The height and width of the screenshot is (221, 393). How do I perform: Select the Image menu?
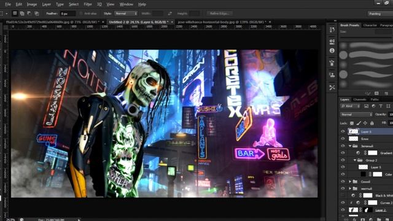pyautogui.click(x=32, y=4)
